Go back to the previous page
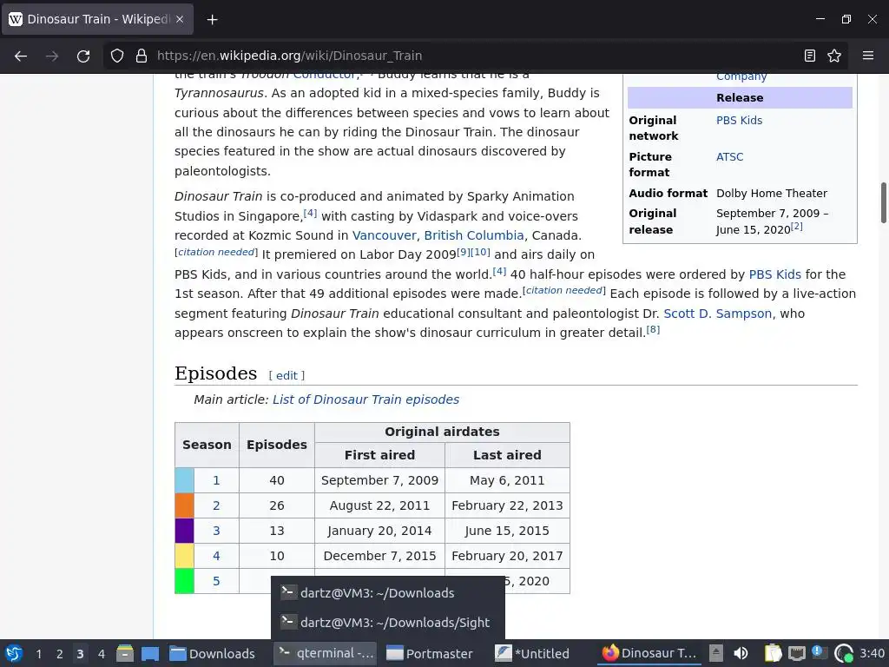The width and height of the screenshot is (889, 667). coord(21,56)
